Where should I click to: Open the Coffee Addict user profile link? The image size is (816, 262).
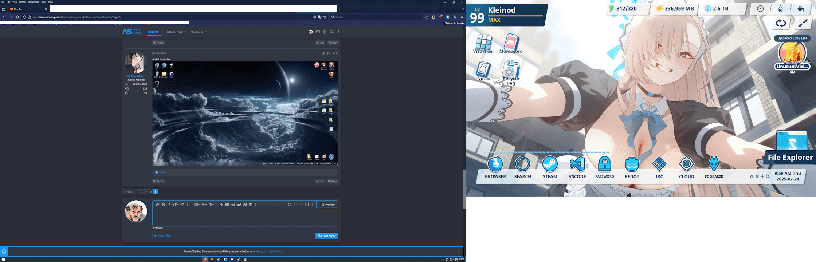point(136,76)
